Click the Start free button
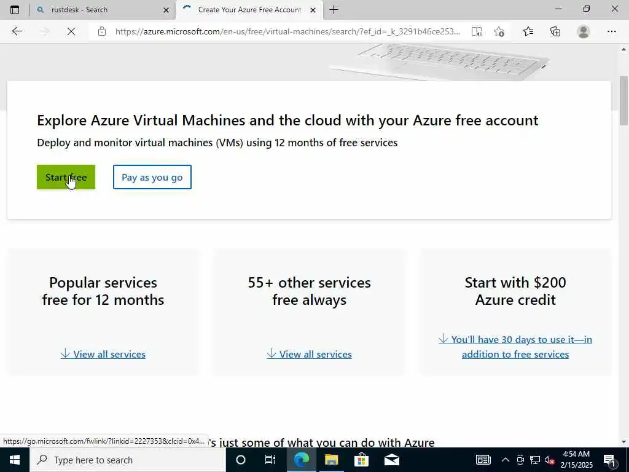 [66, 177]
